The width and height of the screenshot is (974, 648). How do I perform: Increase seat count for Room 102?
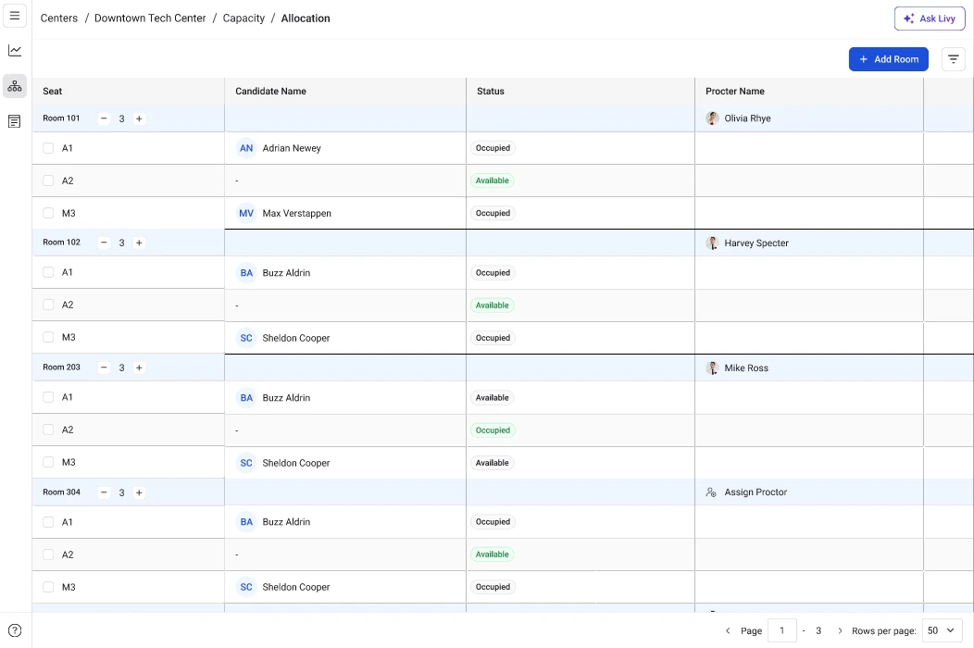tap(139, 243)
